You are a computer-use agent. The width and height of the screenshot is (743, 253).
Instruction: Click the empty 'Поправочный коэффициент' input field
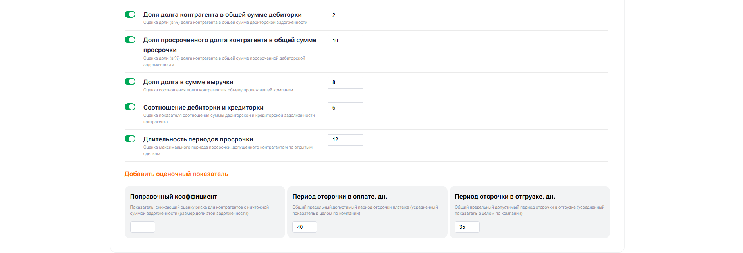coord(143,227)
